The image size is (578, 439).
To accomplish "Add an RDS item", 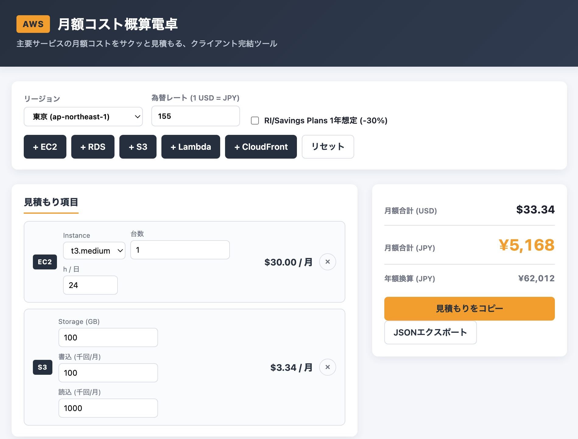I will [x=93, y=147].
